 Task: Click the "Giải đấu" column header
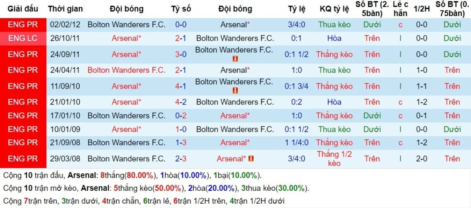[23, 9]
